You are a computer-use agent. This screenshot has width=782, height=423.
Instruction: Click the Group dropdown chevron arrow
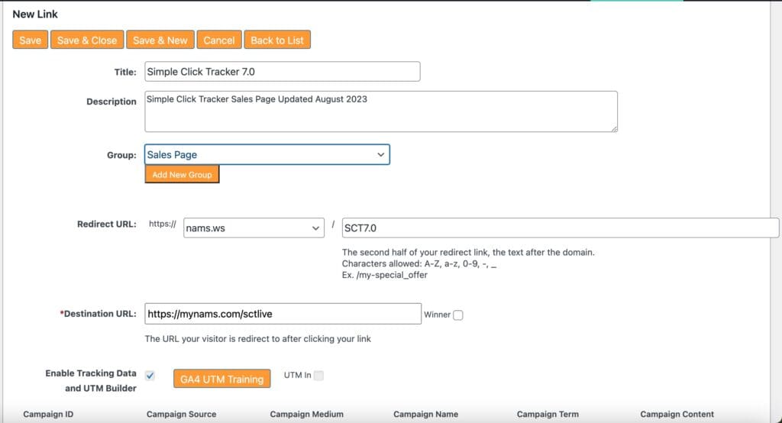380,155
